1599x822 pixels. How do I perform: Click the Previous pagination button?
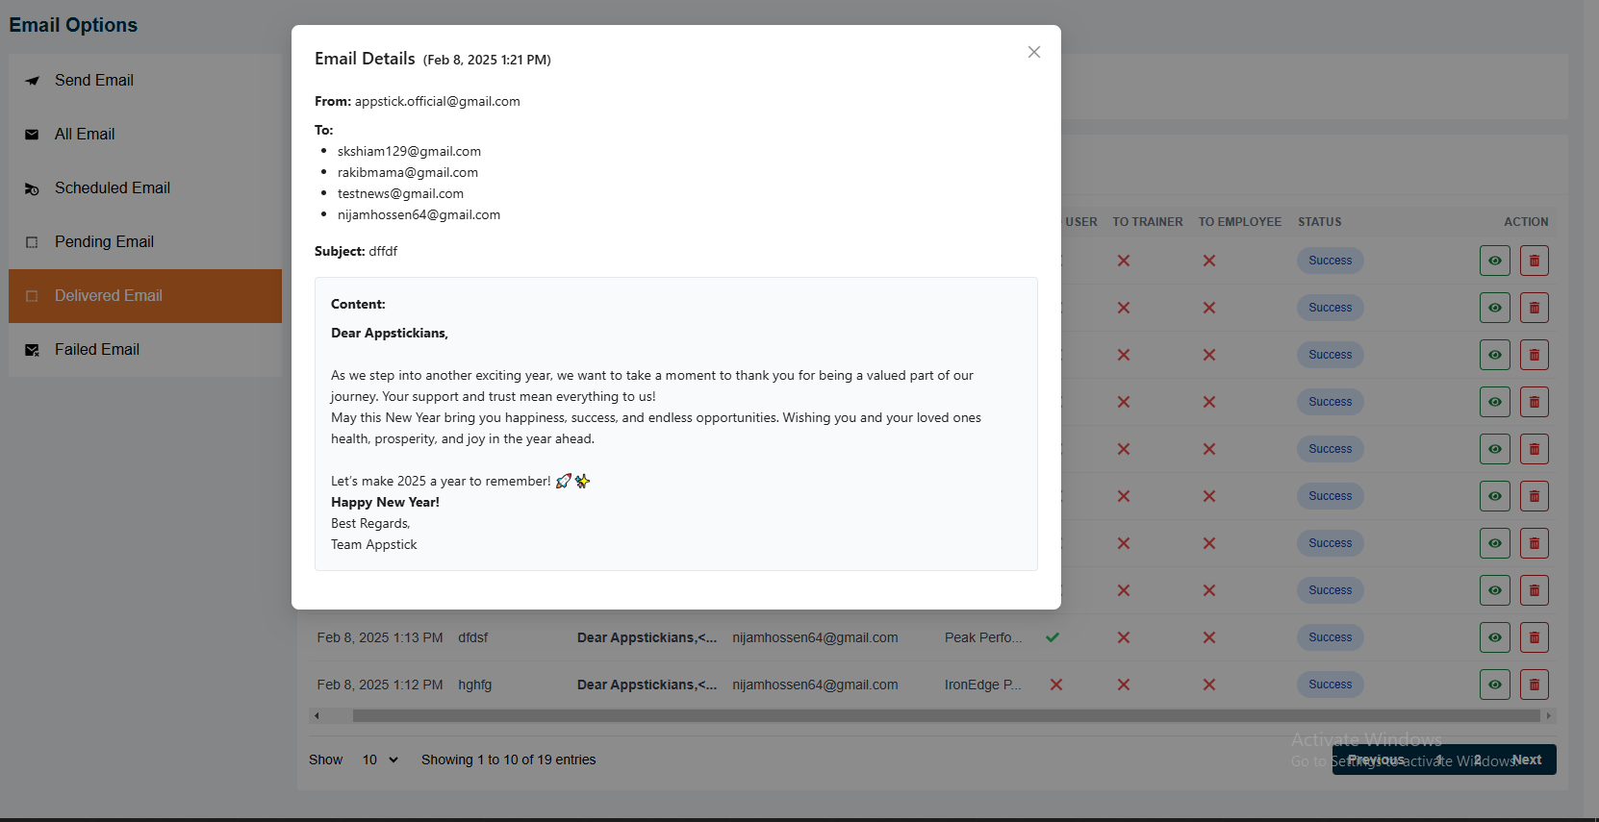click(x=1376, y=760)
